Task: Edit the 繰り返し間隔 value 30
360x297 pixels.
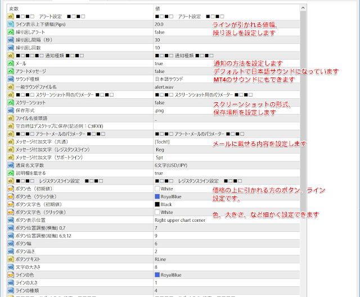Action: point(157,40)
